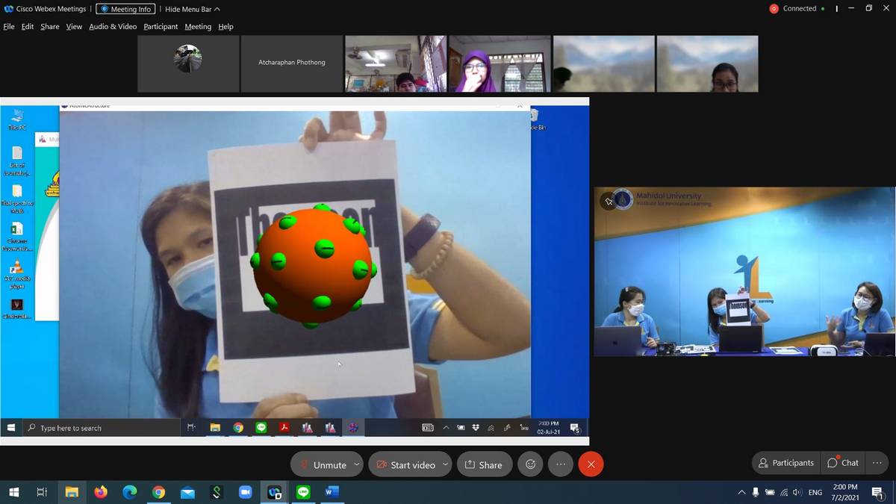Screen dimensions: 896x504
Task: Open panel options ellipsis next to Chat
Action: (877, 463)
